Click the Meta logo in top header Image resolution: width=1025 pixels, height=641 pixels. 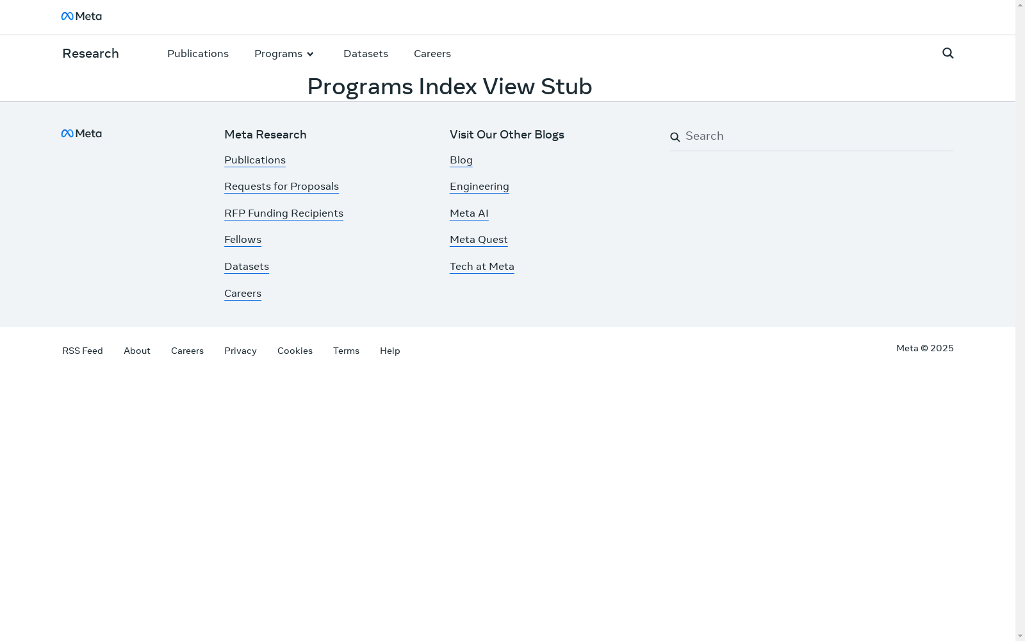[x=81, y=16]
